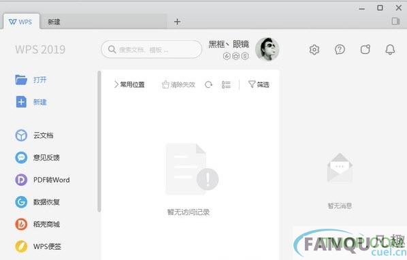
Task: Expand the 常用位置 chevron
Action: point(116,84)
